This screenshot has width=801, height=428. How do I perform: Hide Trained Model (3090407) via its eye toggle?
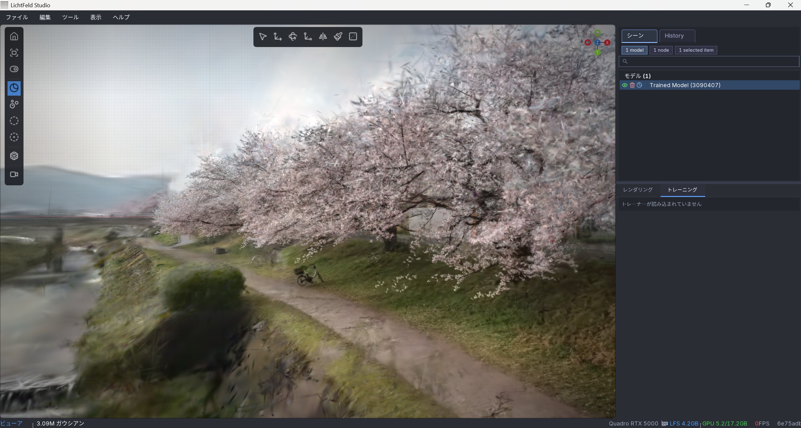tap(624, 85)
